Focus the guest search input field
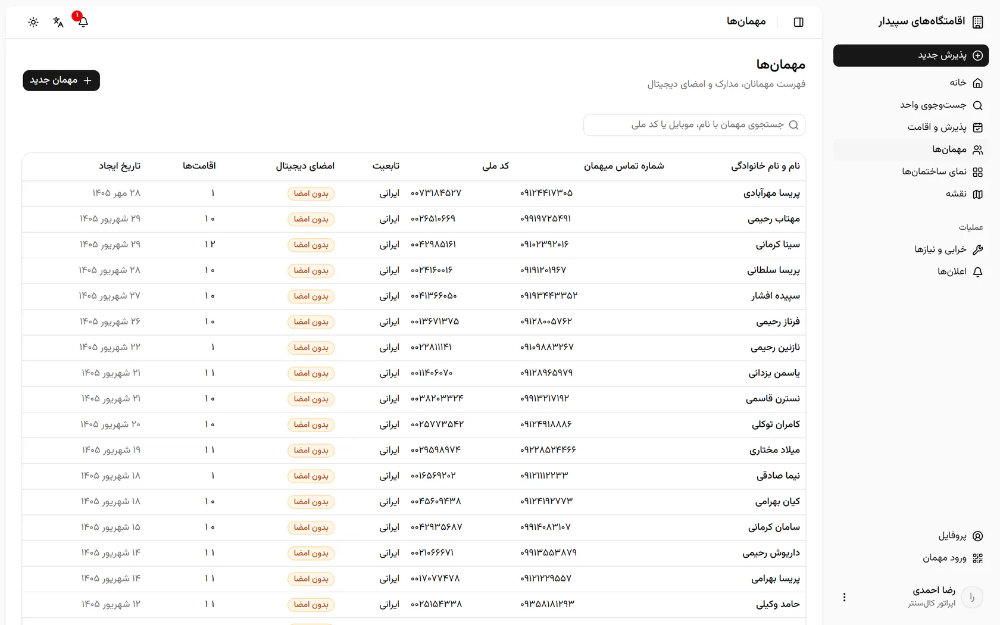Image resolution: width=1000 pixels, height=625 pixels. (x=694, y=125)
